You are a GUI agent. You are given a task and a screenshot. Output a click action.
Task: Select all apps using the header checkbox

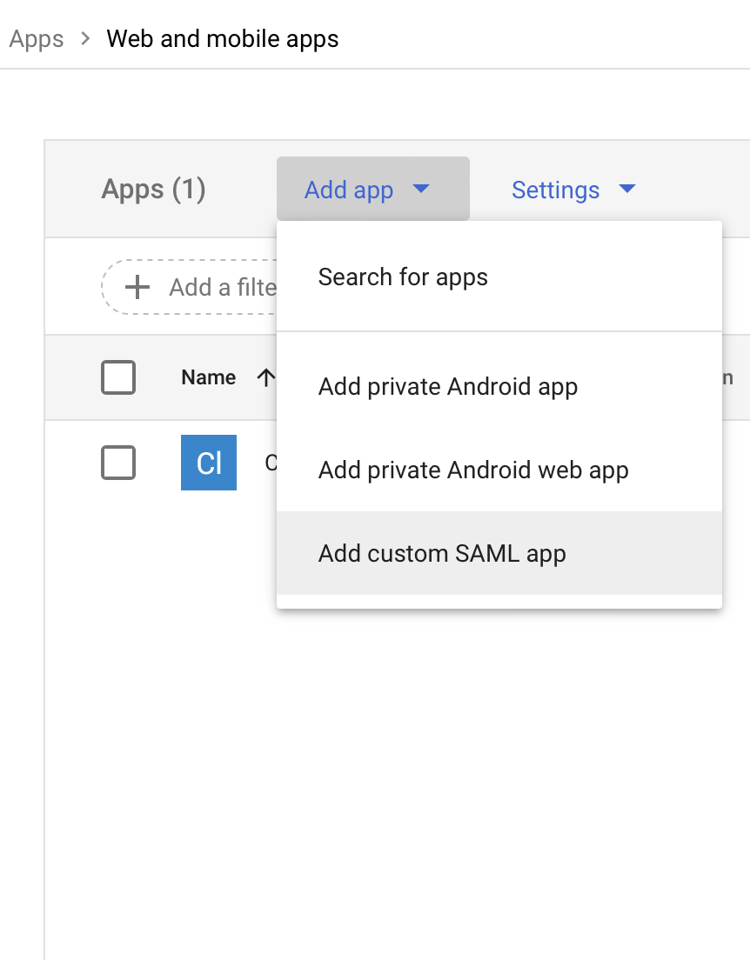118,377
